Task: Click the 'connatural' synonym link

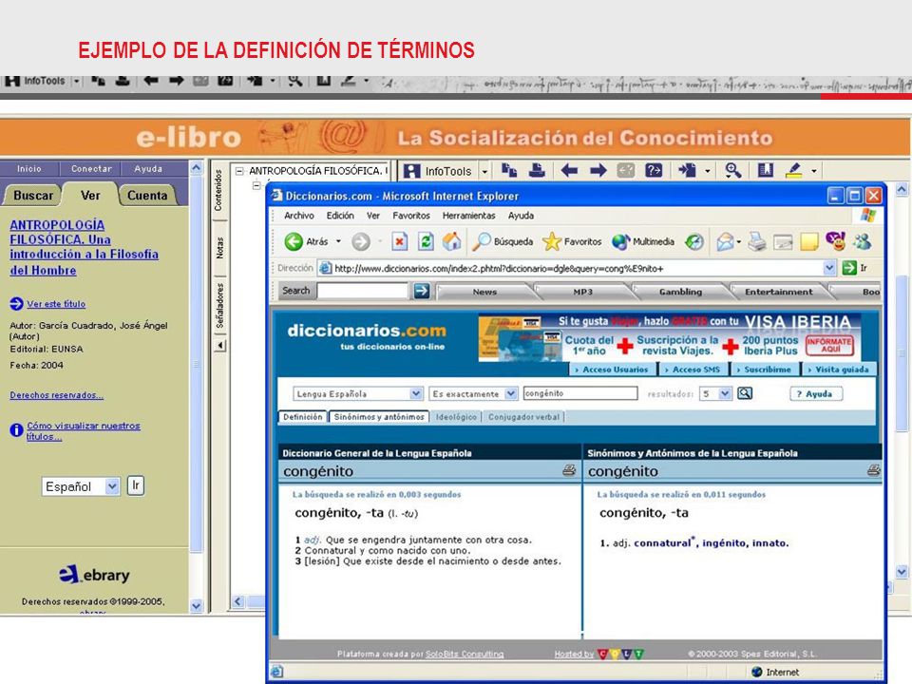Action: 664,543
